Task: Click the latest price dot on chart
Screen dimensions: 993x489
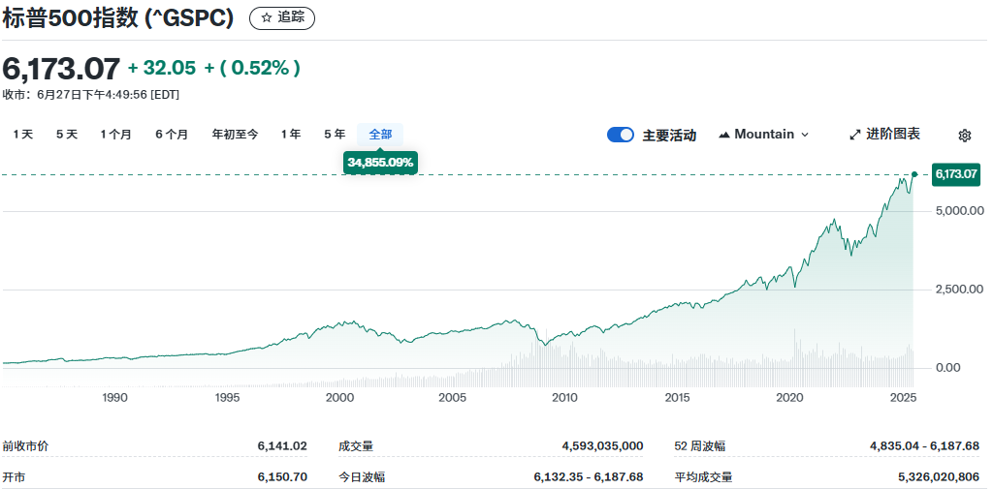Action: coord(914,173)
